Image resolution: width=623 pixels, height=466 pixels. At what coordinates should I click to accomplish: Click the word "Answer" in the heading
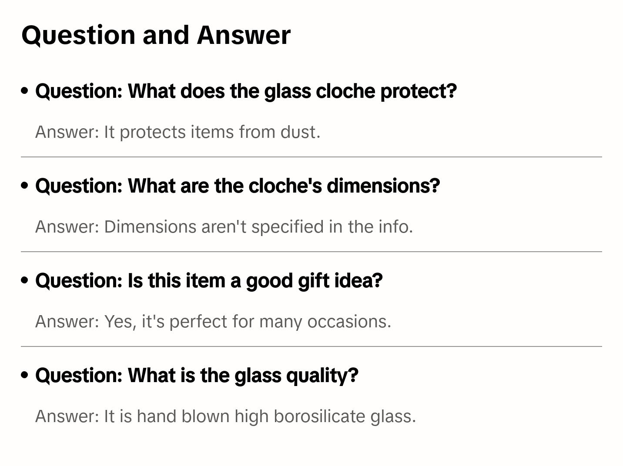pos(244,35)
